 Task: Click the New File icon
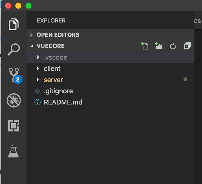[145, 46]
